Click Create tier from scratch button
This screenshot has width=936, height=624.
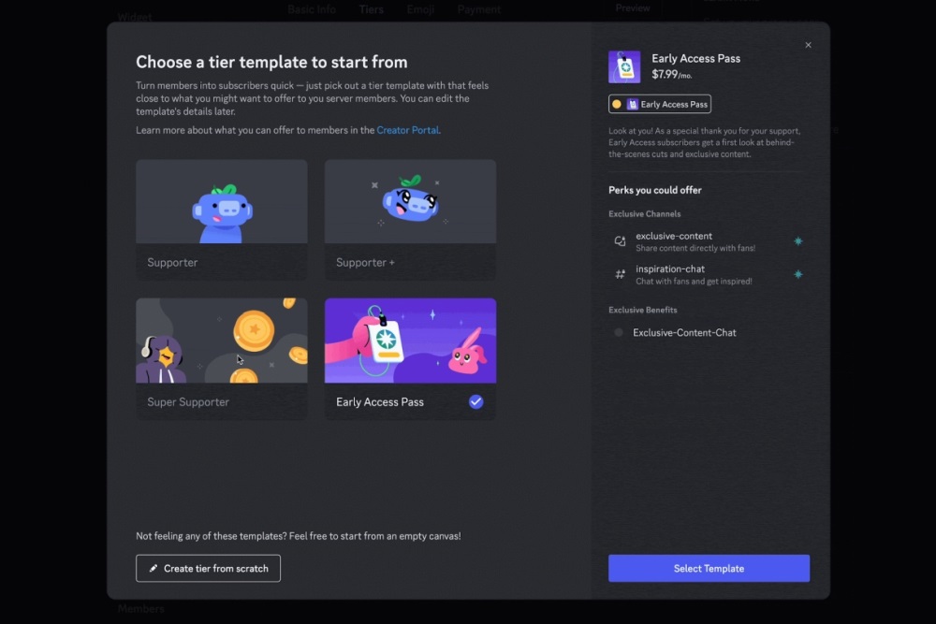(x=208, y=569)
